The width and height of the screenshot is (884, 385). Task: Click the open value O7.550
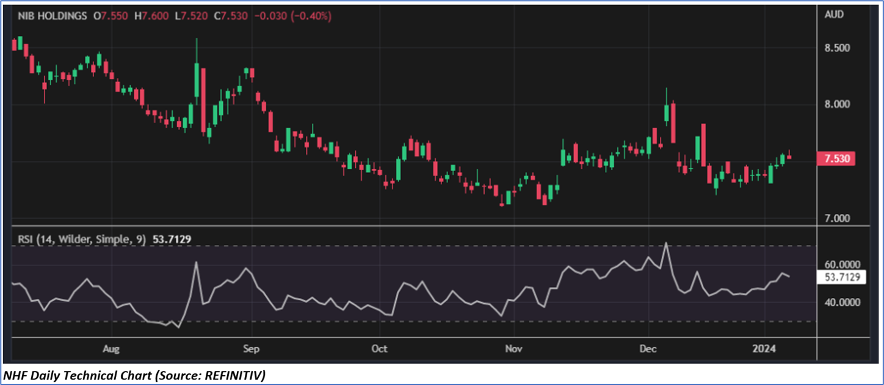(111, 16)
